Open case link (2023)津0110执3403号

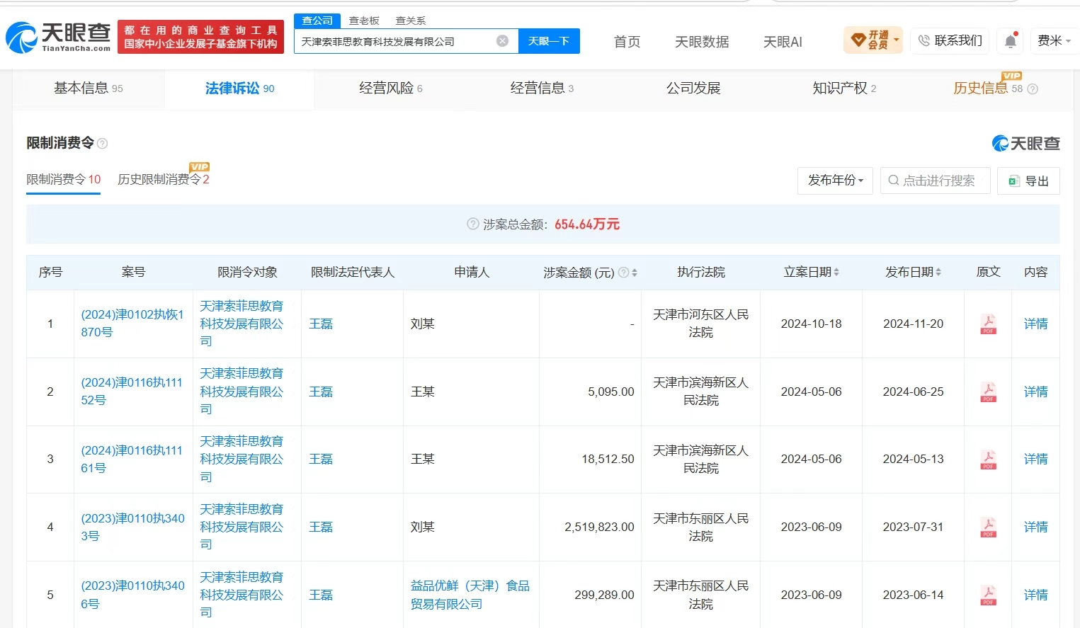132,527
